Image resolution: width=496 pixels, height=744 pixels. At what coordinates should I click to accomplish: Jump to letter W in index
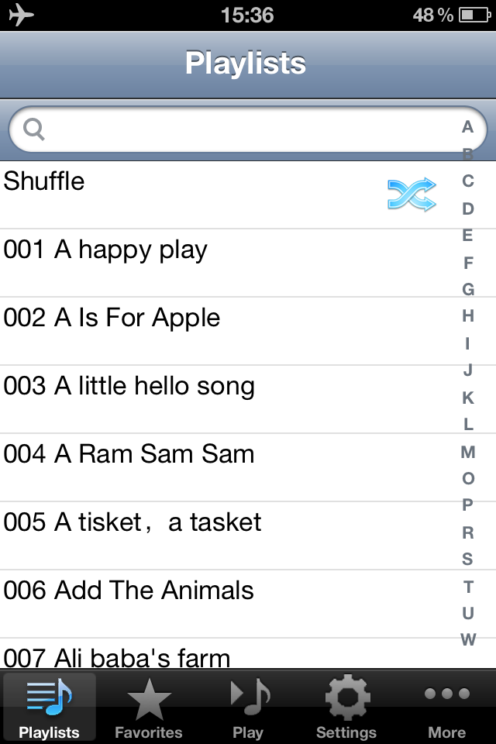coord(468,639)
